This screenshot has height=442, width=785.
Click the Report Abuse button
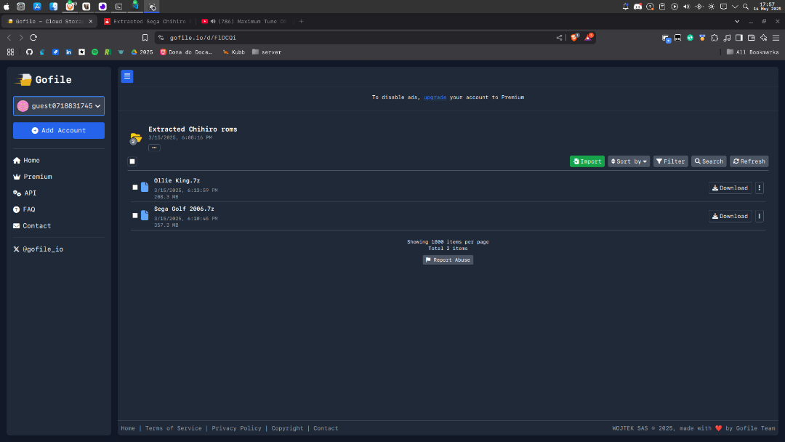pos(448,260)
